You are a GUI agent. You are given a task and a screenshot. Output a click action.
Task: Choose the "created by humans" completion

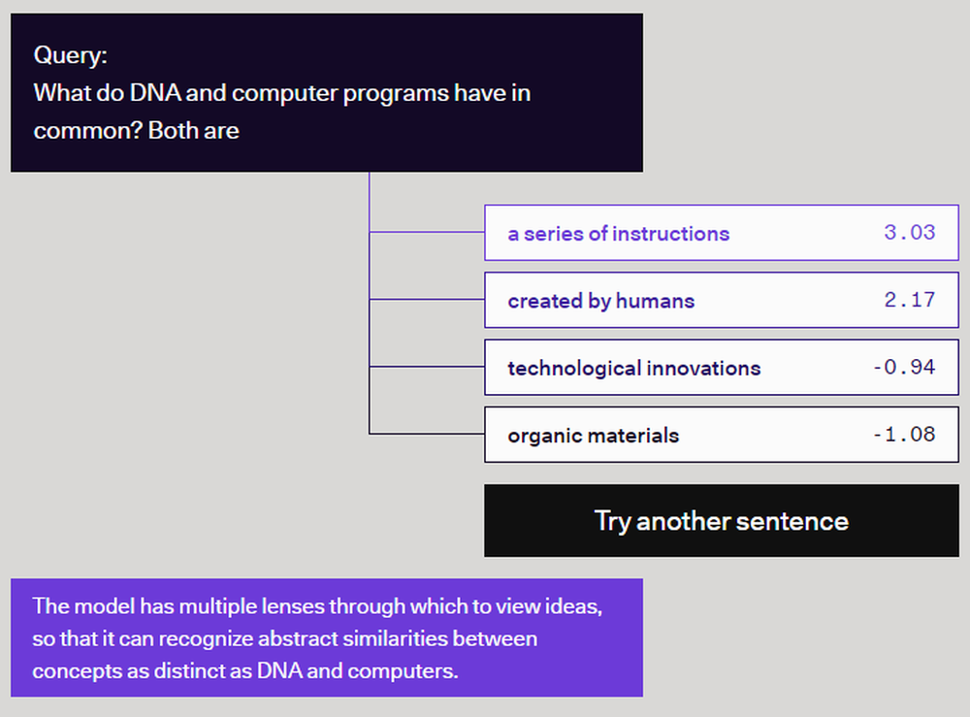(600, 301)
